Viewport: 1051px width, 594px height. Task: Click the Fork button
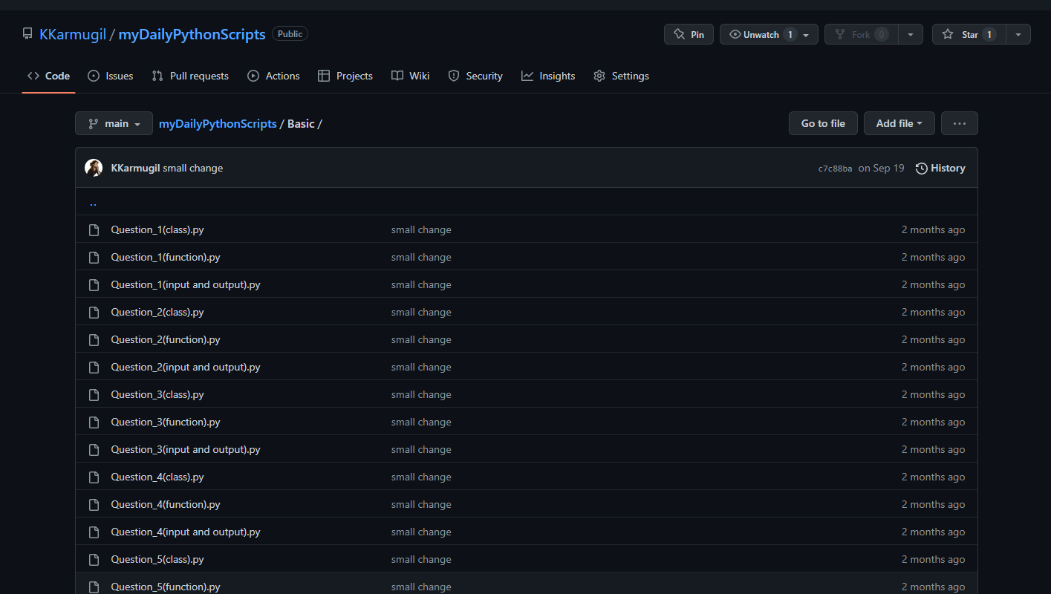861,34
